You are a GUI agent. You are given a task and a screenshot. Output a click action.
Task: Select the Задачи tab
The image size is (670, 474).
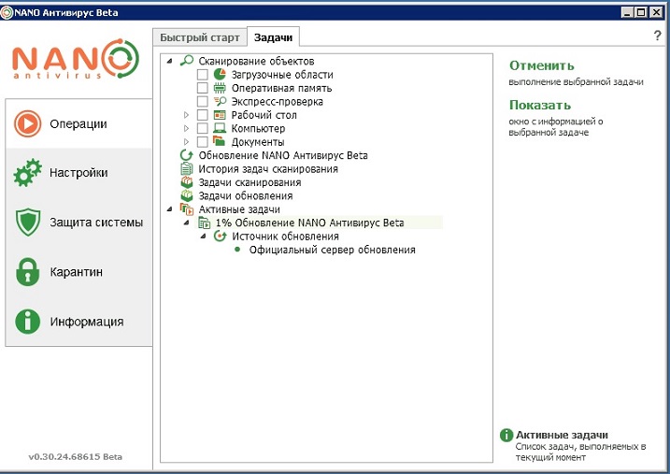273,37
